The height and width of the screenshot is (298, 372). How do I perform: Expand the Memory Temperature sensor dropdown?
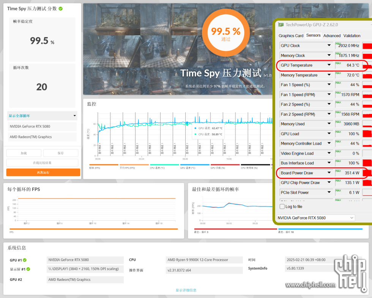click(x=329, y=75)
